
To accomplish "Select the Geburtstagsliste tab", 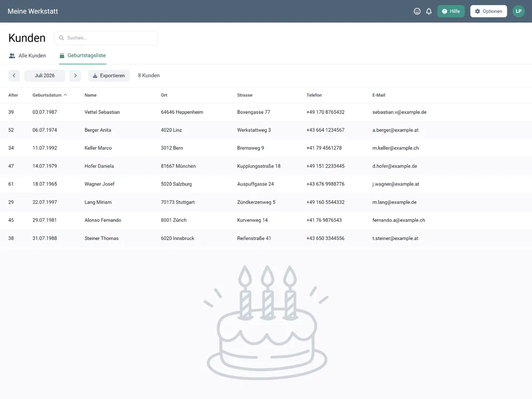I will (83, 56).
